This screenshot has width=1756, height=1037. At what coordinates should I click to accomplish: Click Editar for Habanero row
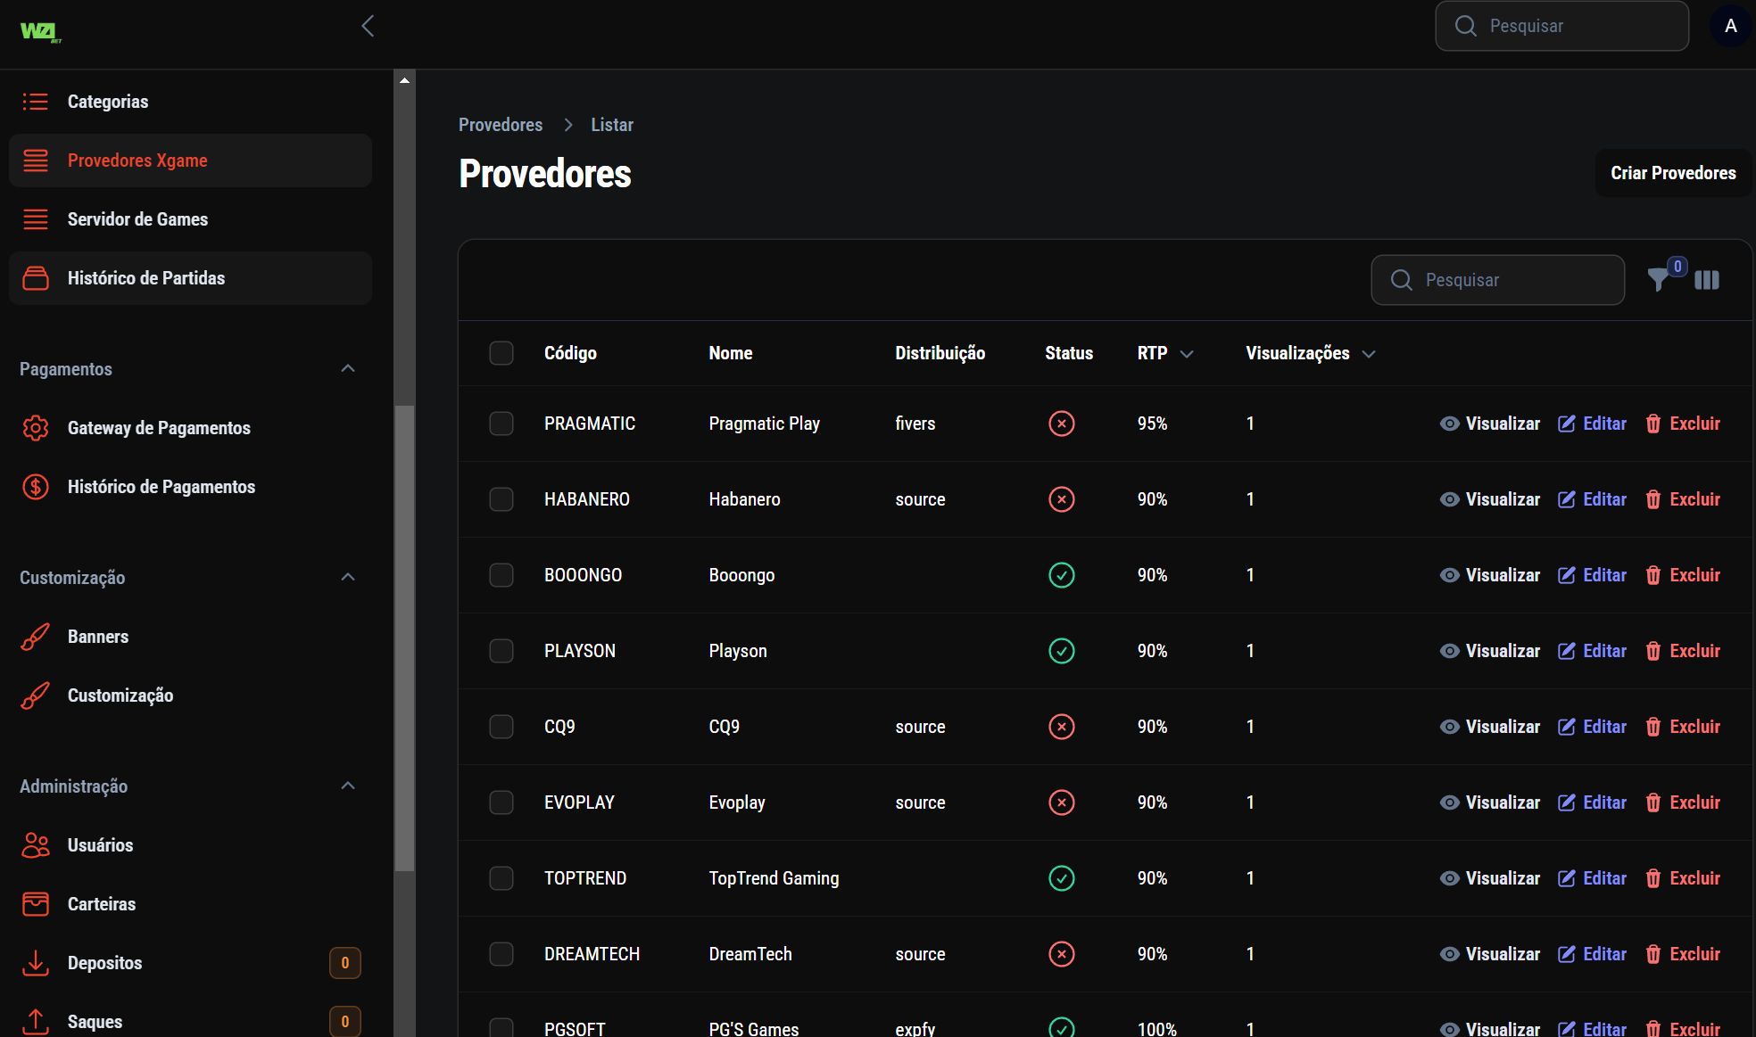[x=1592, y=499]
